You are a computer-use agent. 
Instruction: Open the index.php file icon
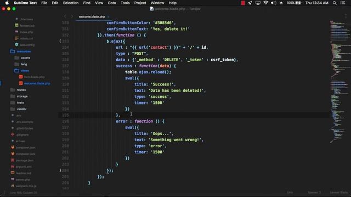(16, 32)
